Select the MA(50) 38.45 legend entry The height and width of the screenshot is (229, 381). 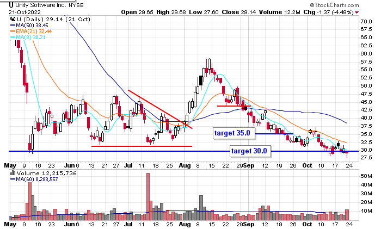(29, 25)
